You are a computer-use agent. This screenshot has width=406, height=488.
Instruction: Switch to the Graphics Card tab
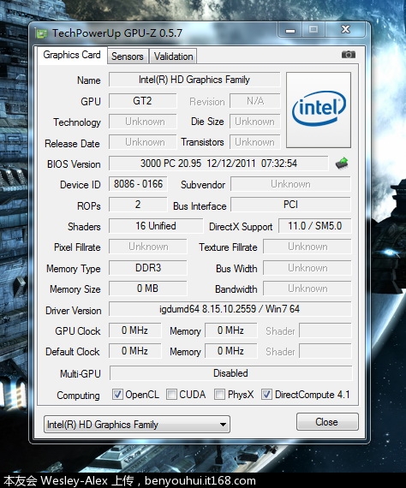tap(72, 55)
